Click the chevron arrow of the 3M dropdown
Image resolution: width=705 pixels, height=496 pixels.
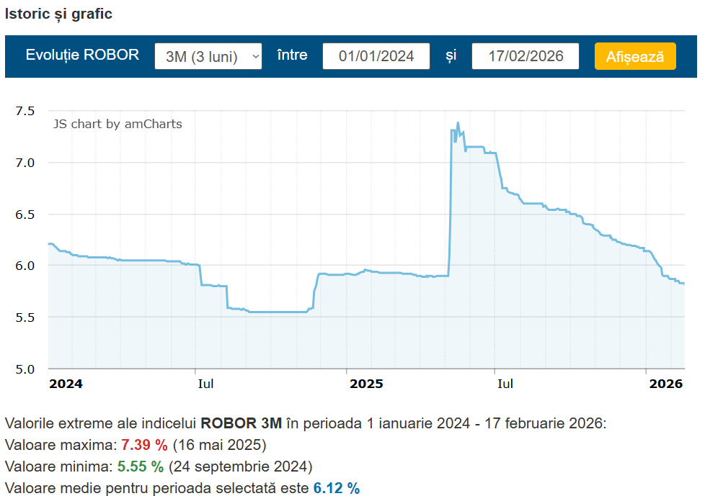(x=254, y=56)
